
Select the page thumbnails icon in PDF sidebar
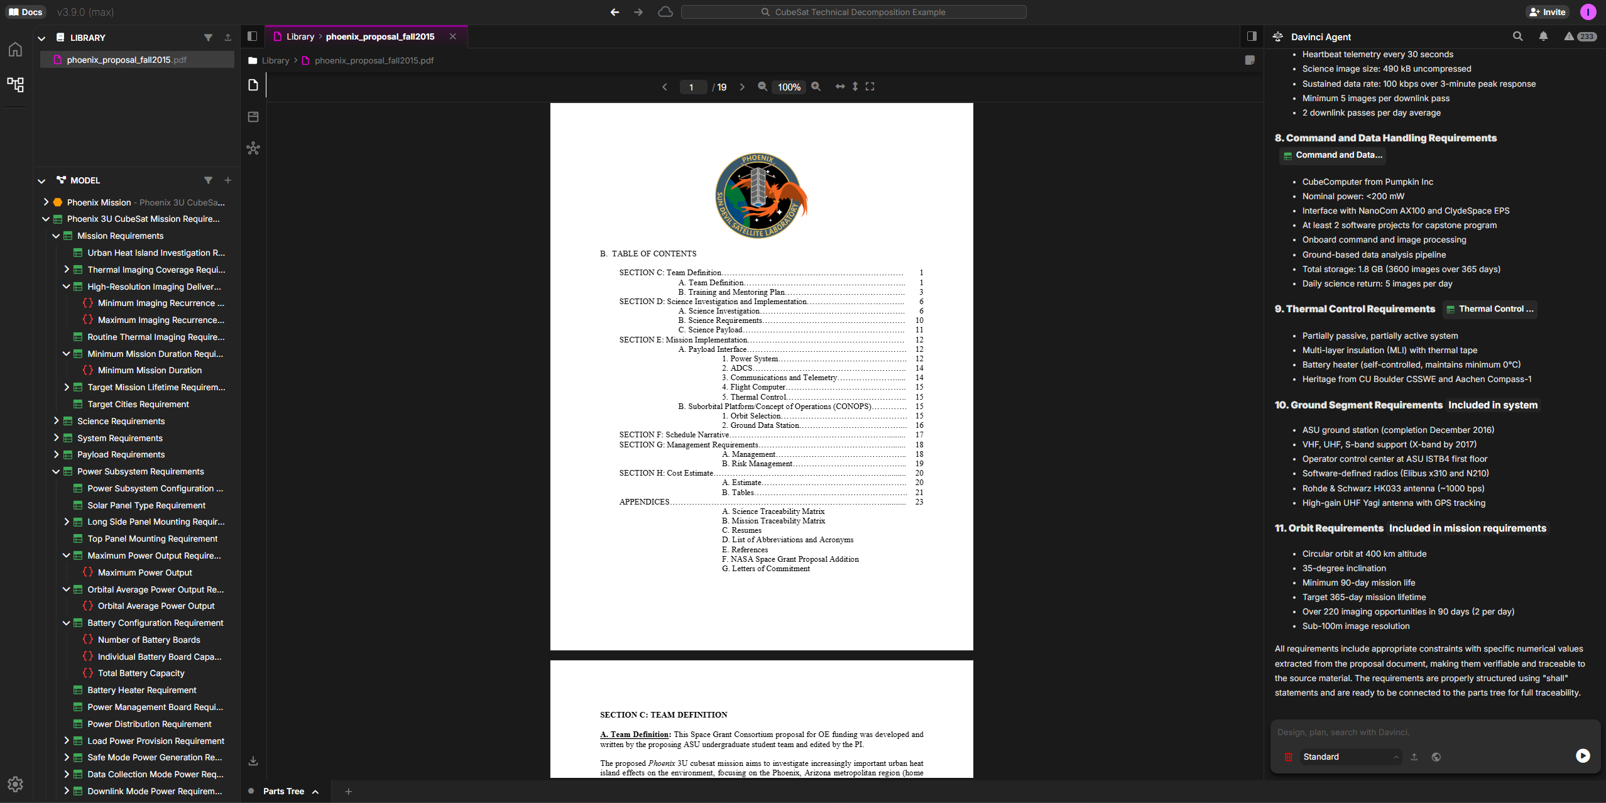[254, 117]
